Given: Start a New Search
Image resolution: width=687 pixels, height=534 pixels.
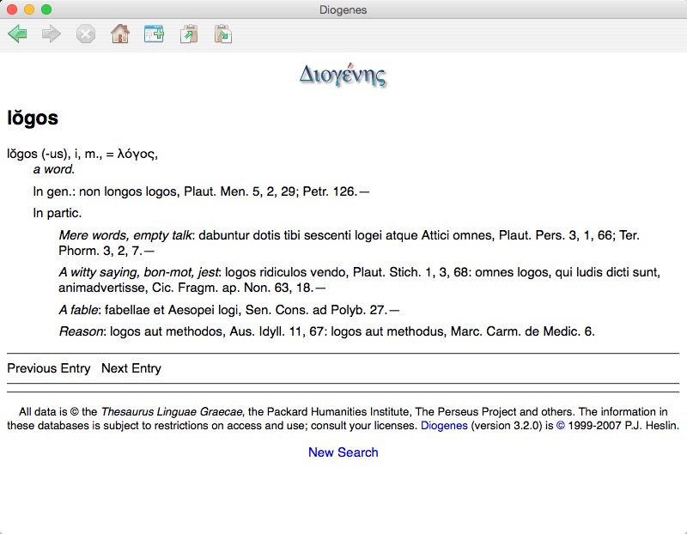Looking at the screenshot, I should [343, 452].
